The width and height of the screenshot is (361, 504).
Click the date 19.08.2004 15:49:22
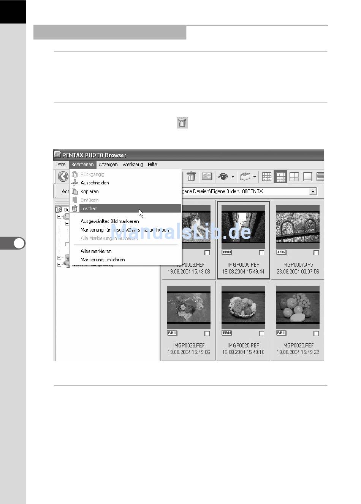pos(298,352)
